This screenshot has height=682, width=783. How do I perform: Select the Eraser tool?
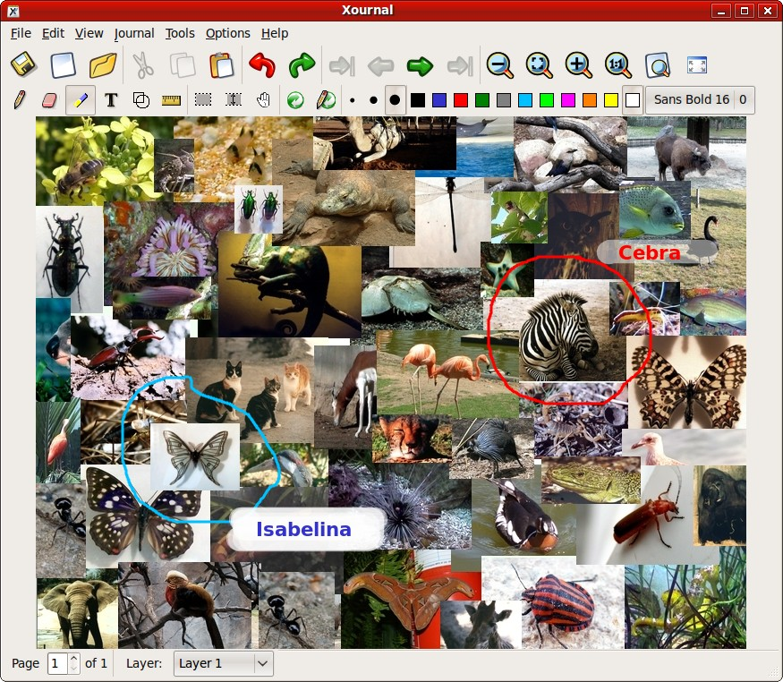point(49,99)
